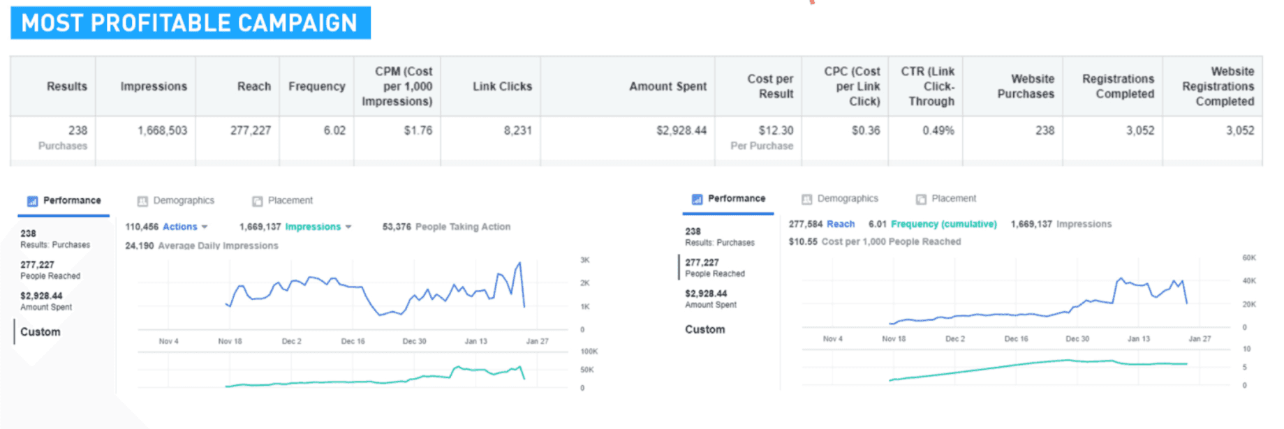The width and height of the screenshot is (1284, 429).
Task: Expand the Actions metric dropdown arrow
Action: click(205, 227)
